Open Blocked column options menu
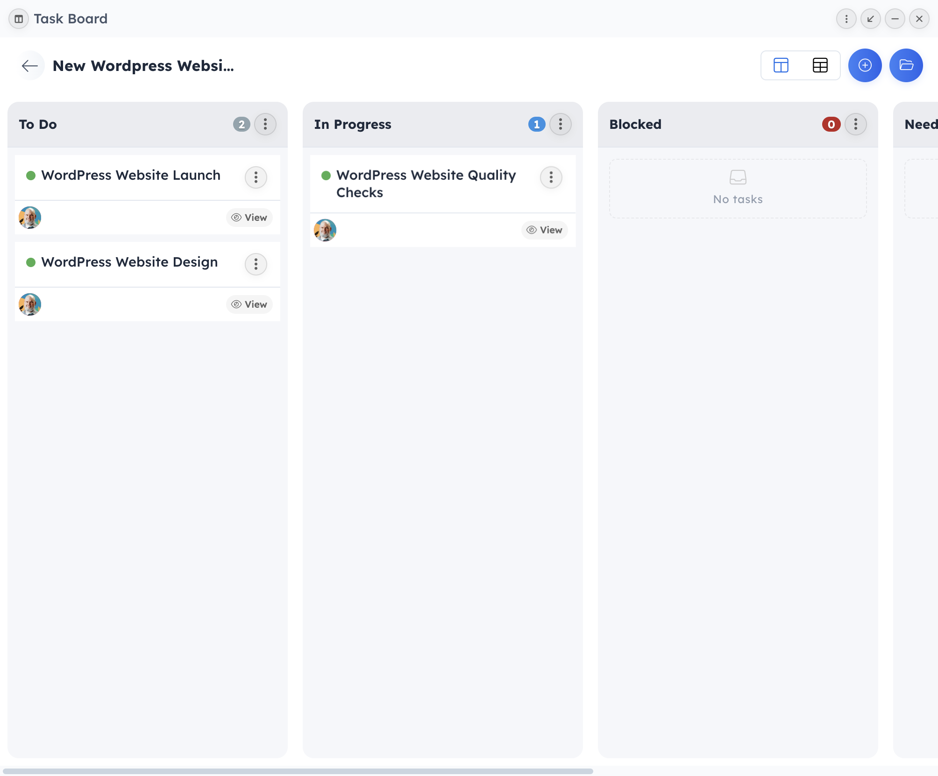The height and width of the screenshot is (776, 938). click(x=855, y=124)
